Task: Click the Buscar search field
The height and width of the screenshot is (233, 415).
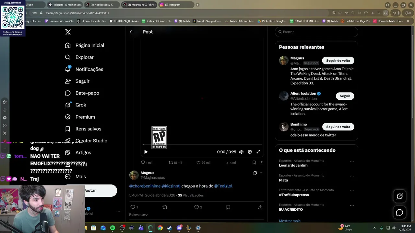Action: pyautogui.click(x=316, y=32)
